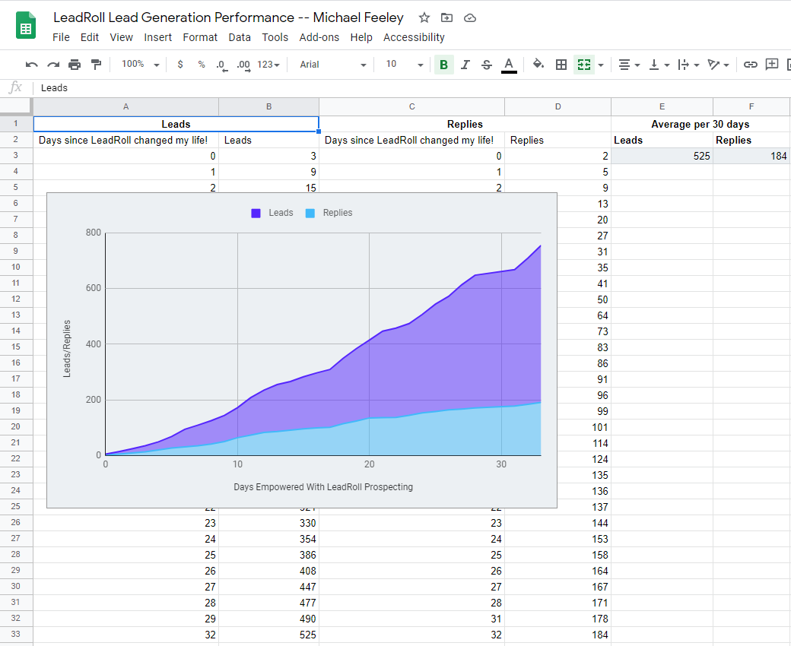Apply currency format with dollar icon
The image size is (791, 646).
179,65
